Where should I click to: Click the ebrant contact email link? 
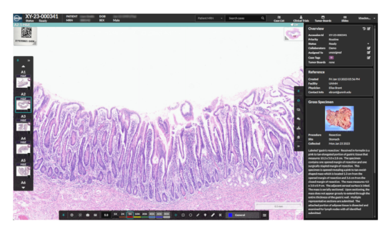(340, 92)
